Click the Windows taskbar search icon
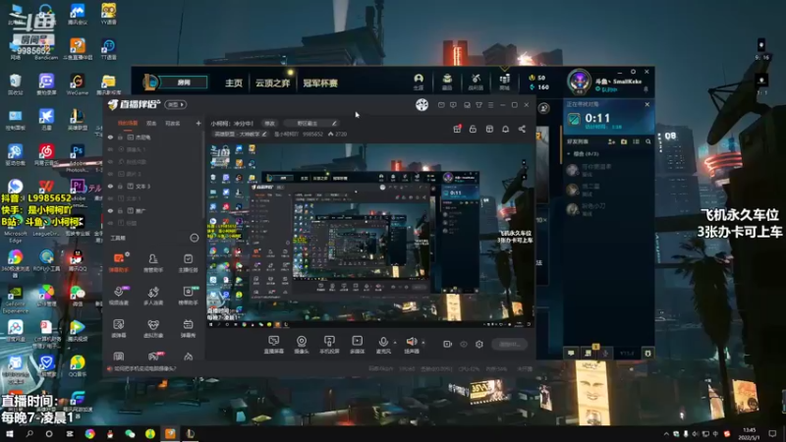786x442 pixels. (x=29, y=433)
